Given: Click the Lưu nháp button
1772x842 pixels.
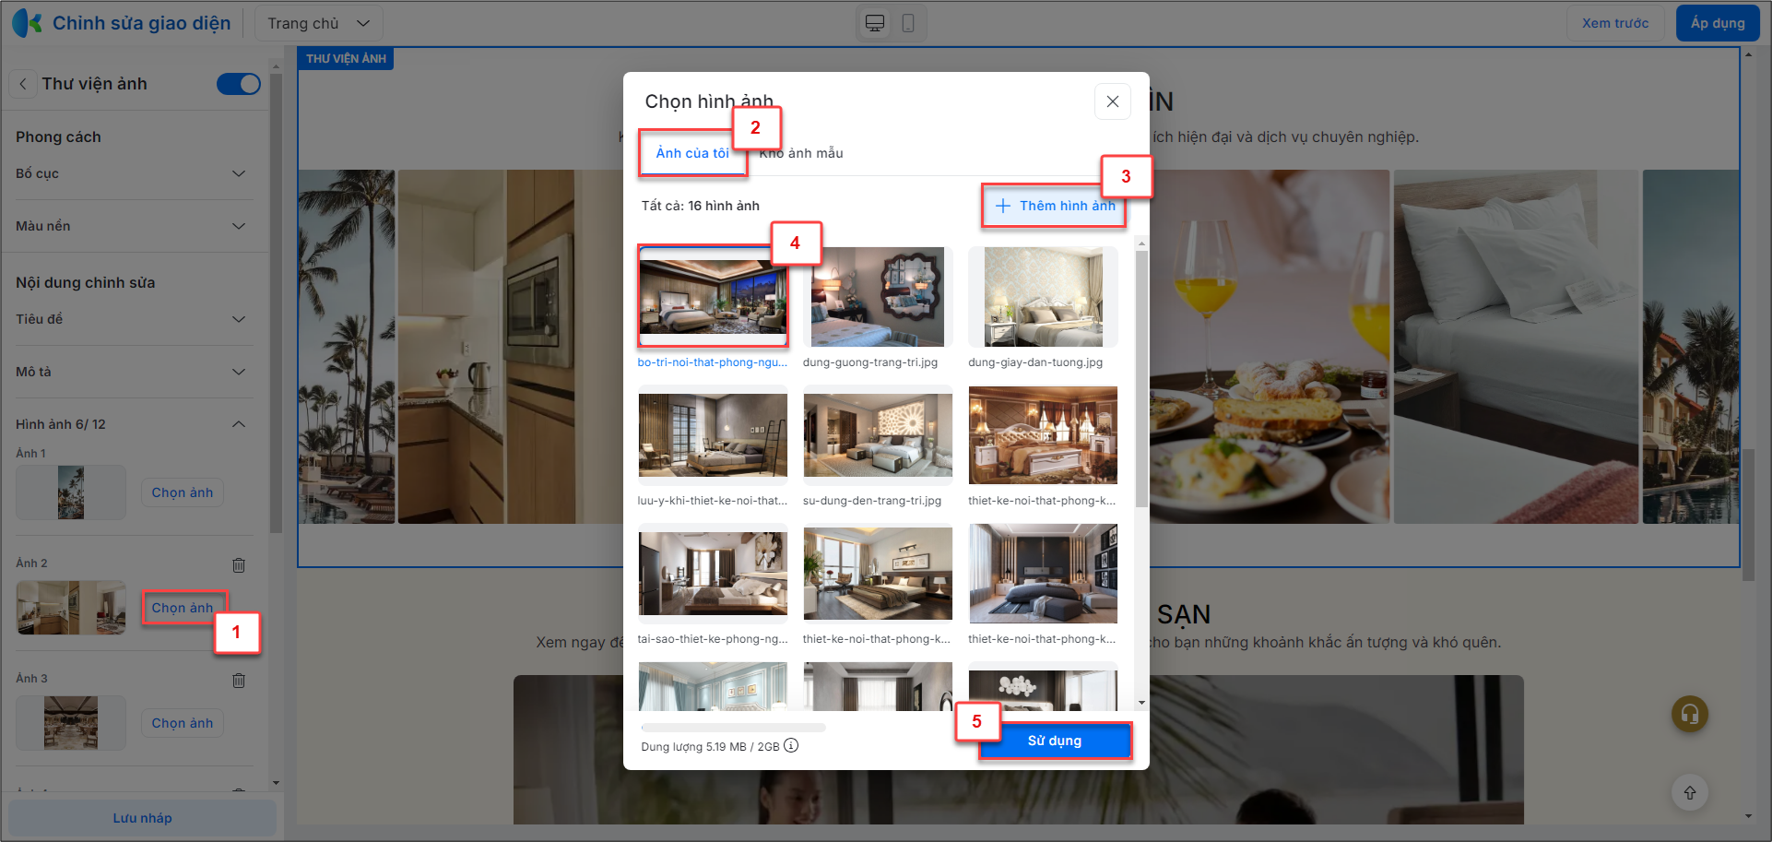Looking at the screenshot, I should pos(142,818).
